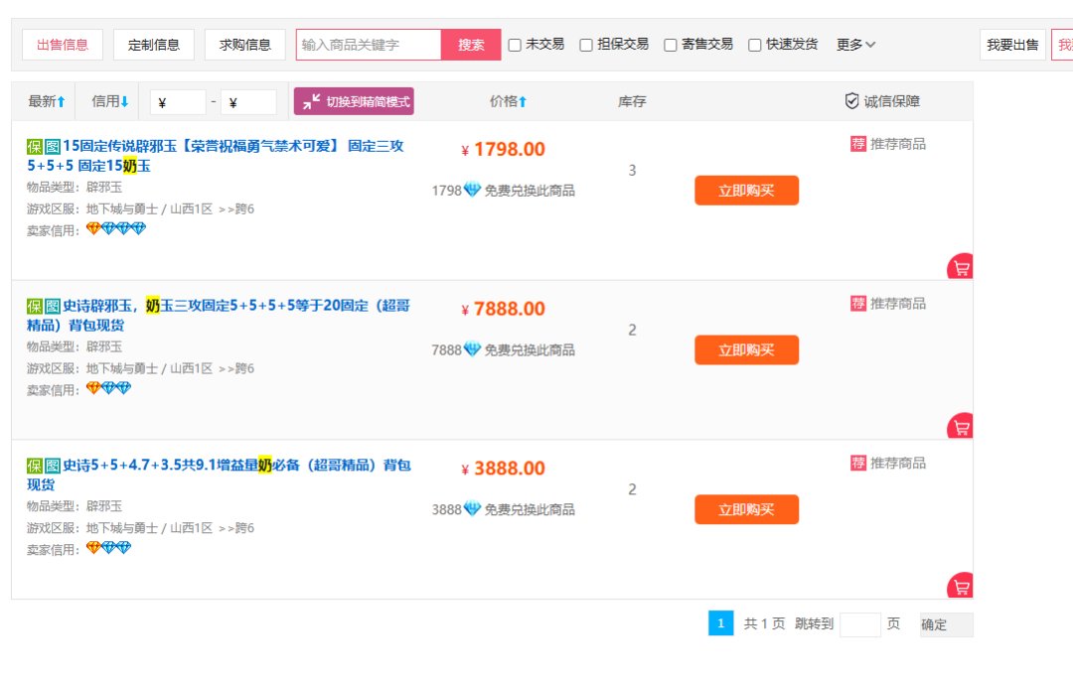Click cart icon on the 1798.00 listing
Image resolution: width=1073 pixels, height=682 pixels.
tap(961, 268)
